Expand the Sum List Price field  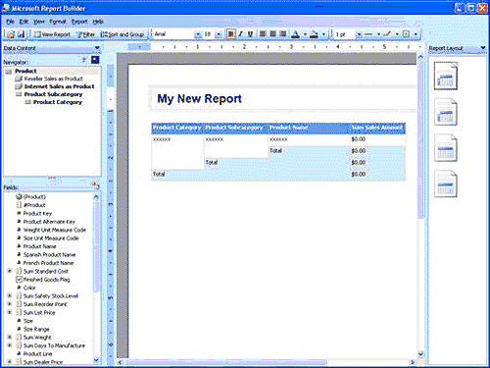pyautogui.click(x=10, y=312)
